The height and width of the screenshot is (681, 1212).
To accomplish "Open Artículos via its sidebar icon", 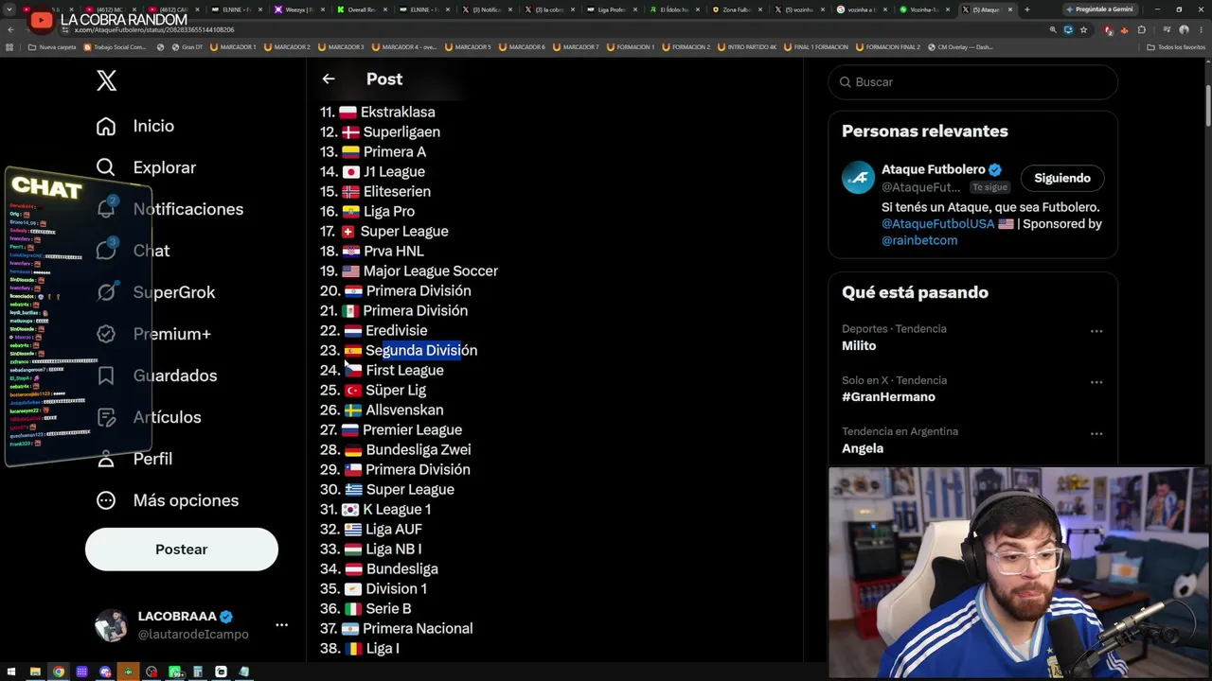I will point(106,417).
